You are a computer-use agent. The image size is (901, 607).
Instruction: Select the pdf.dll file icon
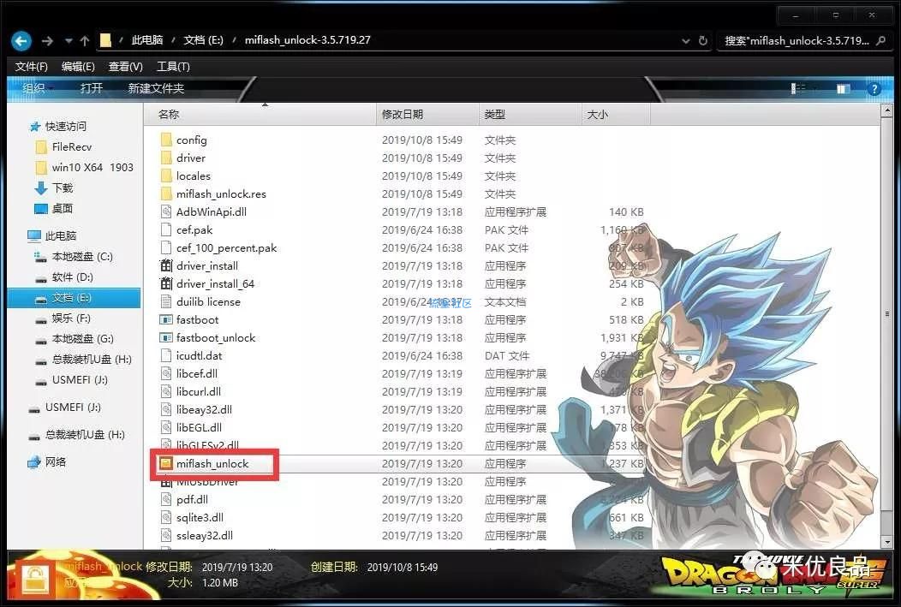pyautogui.click(x=166, y=500)
